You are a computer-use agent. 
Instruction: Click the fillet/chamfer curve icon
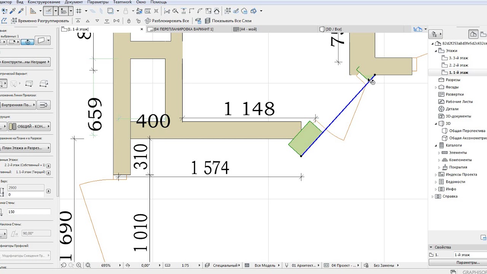pyautogui.click(x=200, y=11)
